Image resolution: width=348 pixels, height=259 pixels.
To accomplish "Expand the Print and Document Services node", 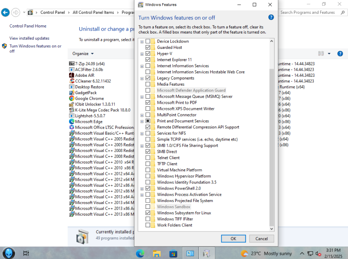I will click(142, 121).
